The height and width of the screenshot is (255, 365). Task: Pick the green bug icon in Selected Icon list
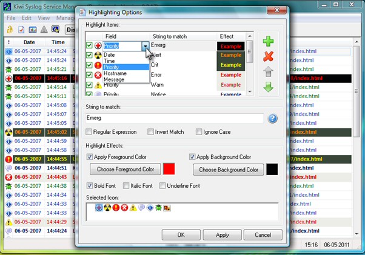158,208
